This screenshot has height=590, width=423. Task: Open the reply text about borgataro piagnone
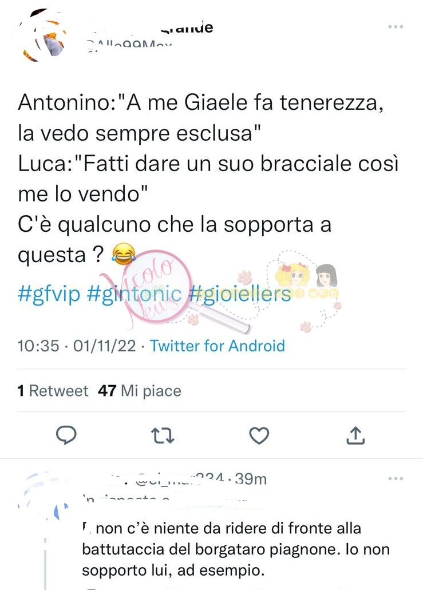click(236, 549)
